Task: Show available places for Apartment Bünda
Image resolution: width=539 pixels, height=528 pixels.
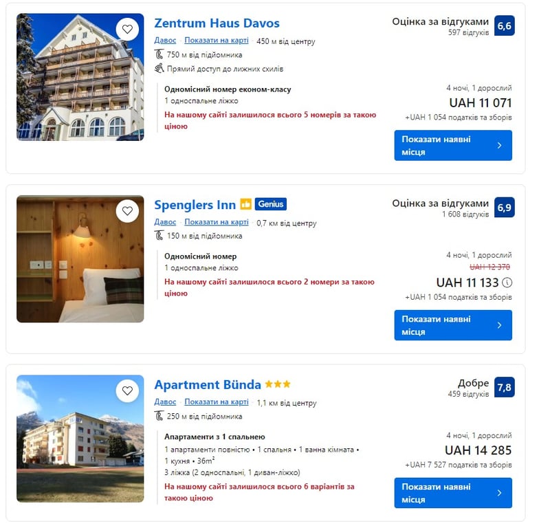Action: [x=452, y=493]
